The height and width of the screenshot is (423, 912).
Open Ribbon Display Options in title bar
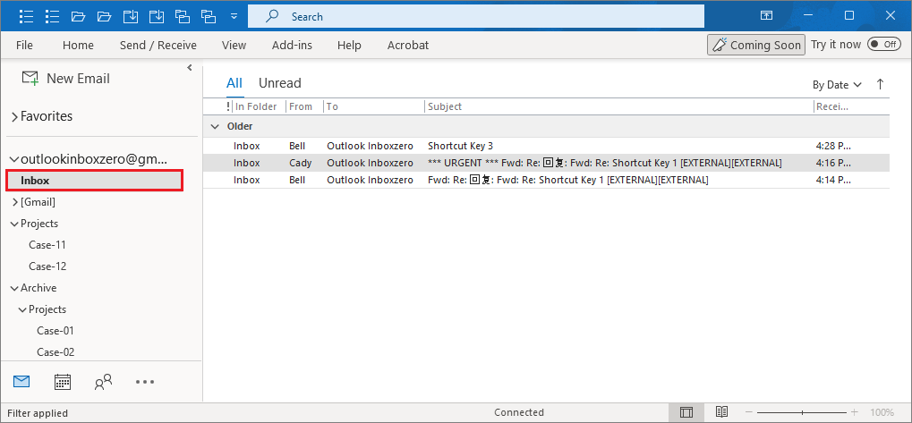pos(766,16)
